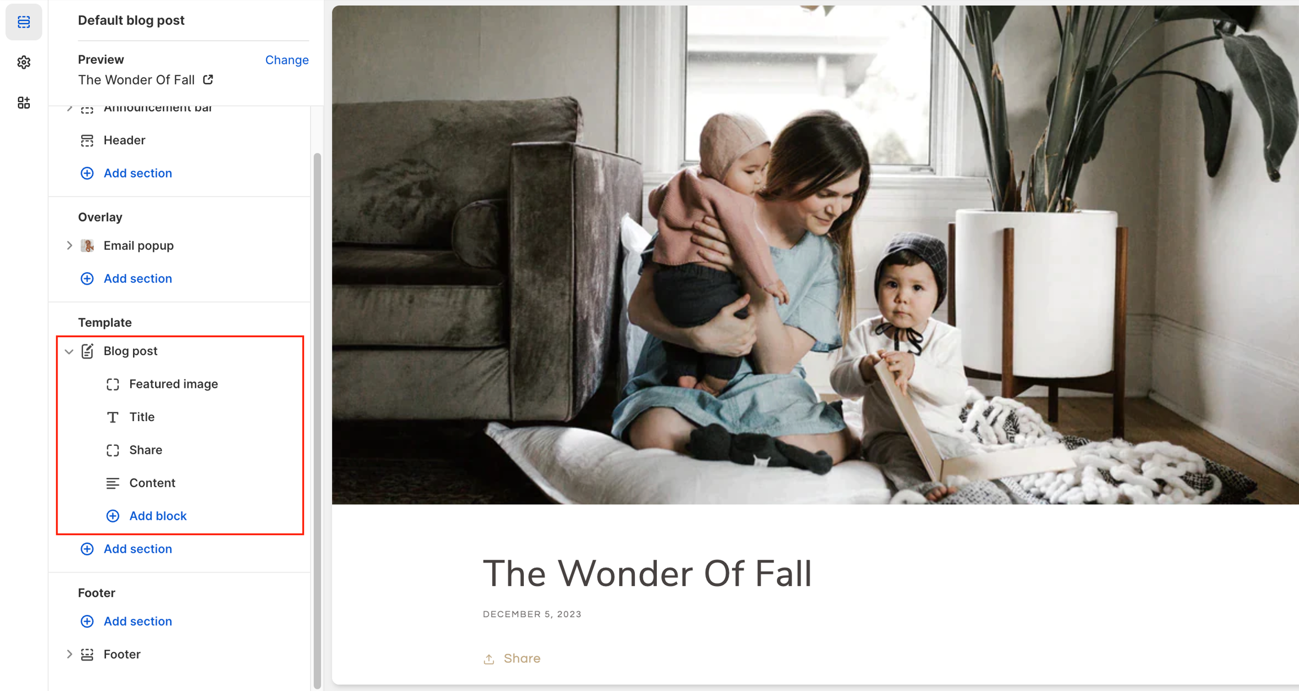1299x691 pixels.
Task: Click the Blog post section icon
Action: (x=87, y=351)
